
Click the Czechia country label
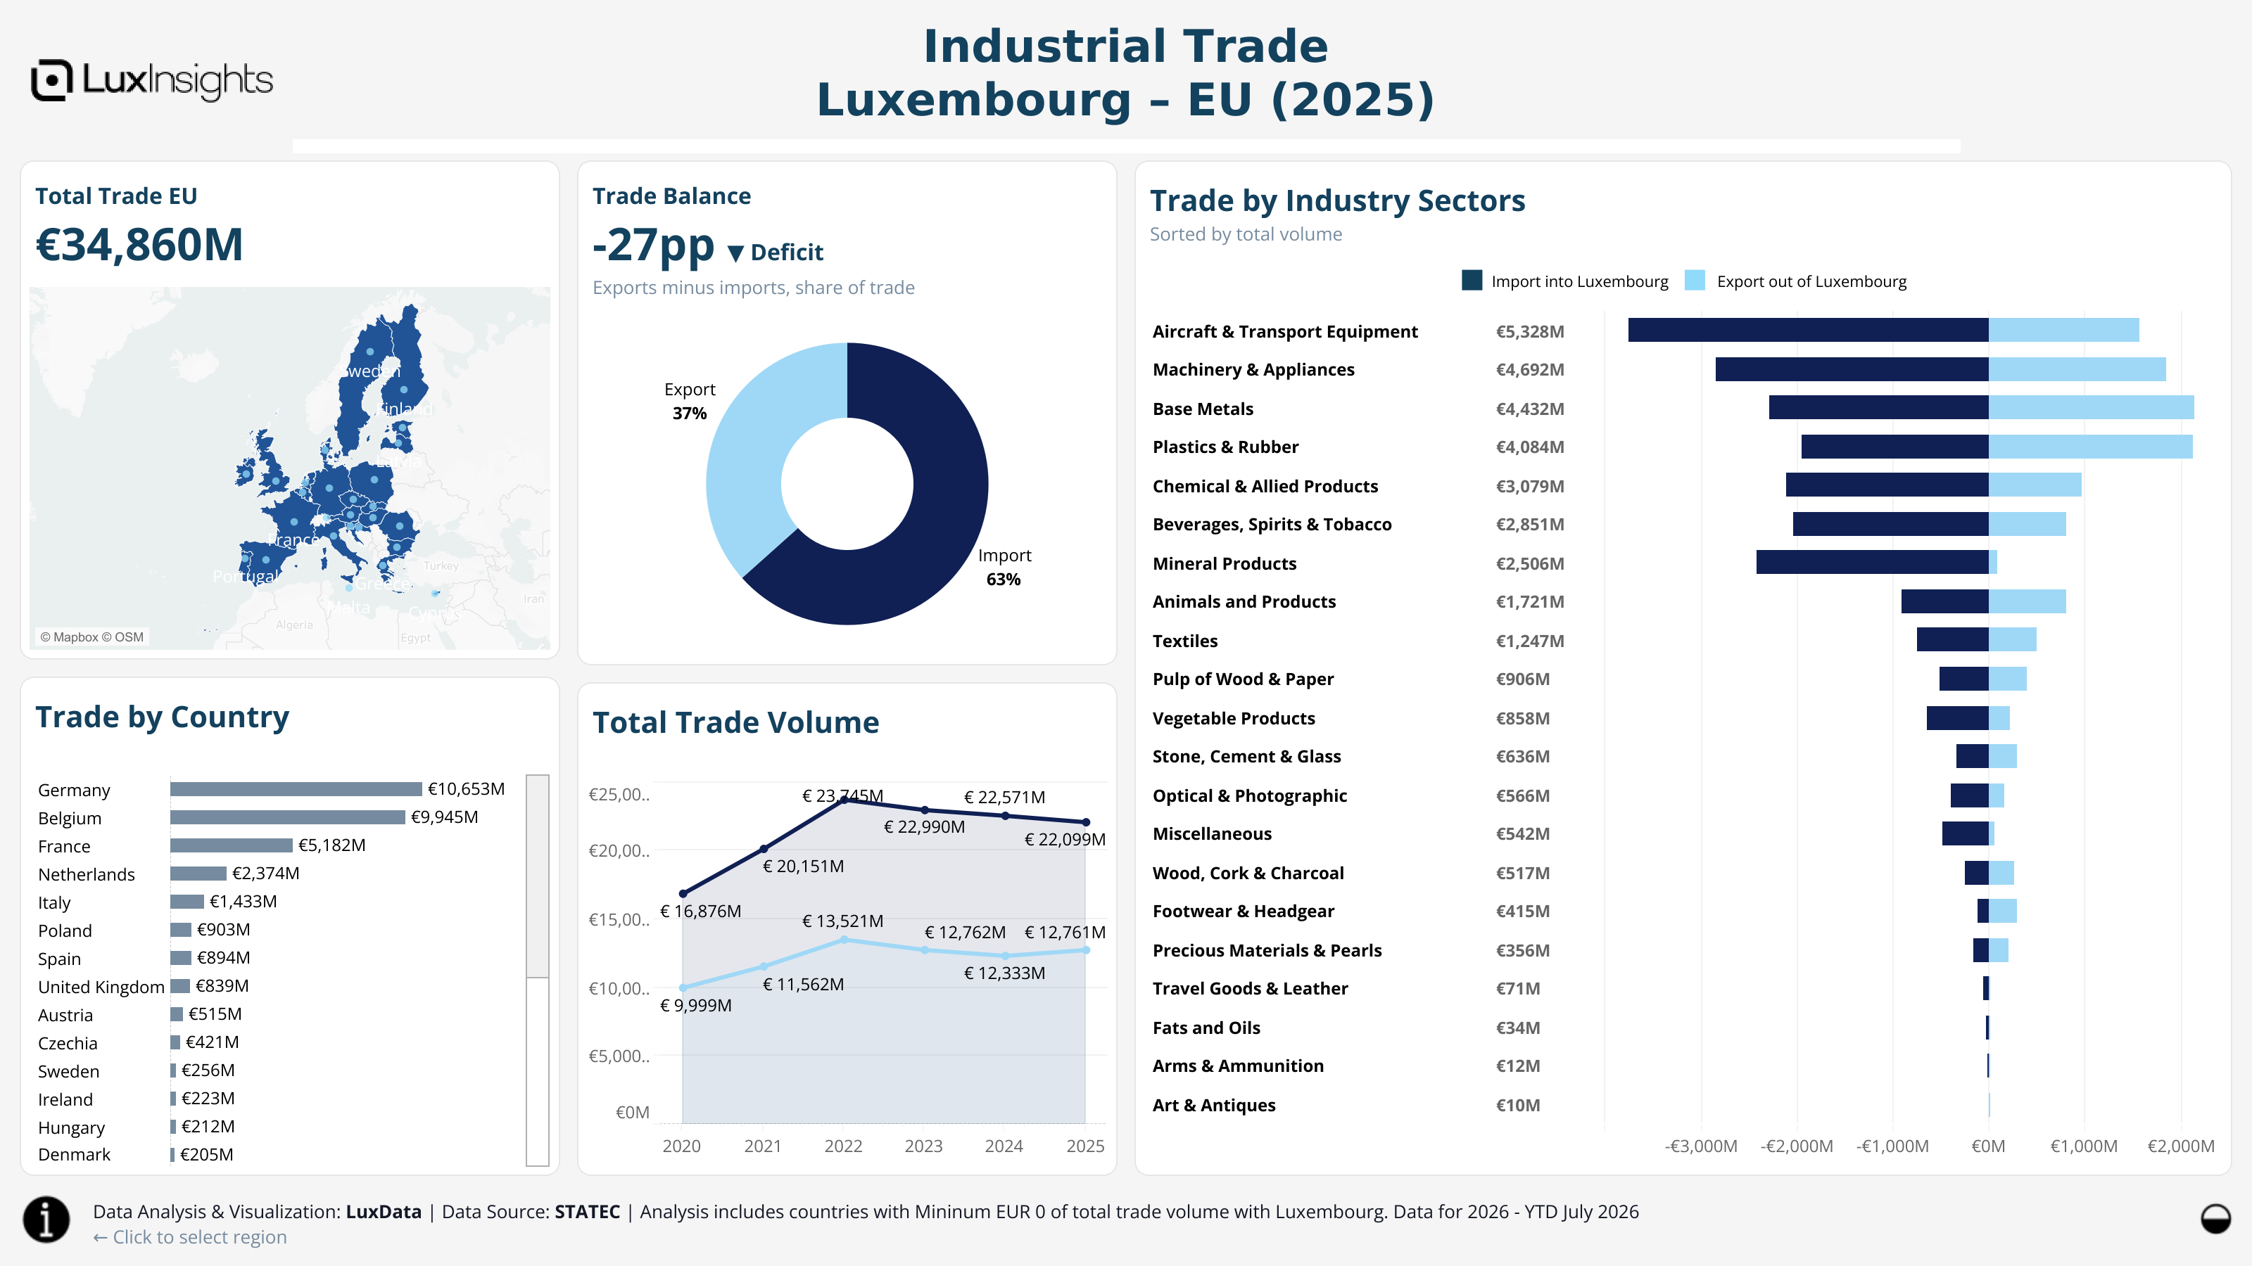click(x=68, y=1043)
